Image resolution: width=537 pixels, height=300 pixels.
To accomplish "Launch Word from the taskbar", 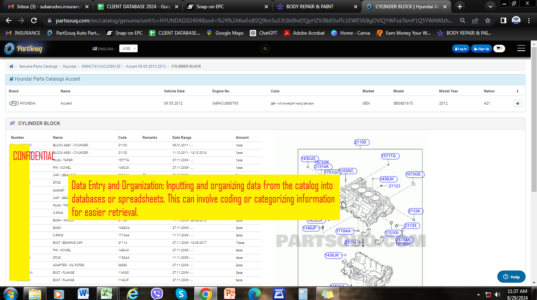I will pyautogui.click(x=83, y=294).
